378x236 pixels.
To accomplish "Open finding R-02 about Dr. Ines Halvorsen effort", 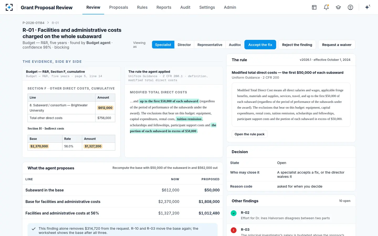I will (291, 215).
